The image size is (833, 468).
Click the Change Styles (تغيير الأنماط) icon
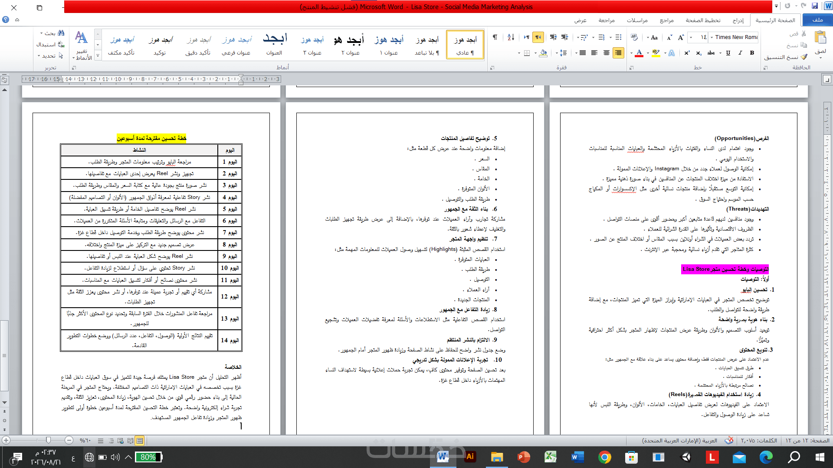82,45
